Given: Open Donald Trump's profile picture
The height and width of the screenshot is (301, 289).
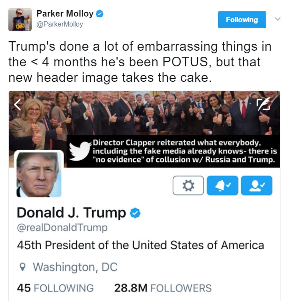Looking at the screenshot, I should (x=39, y=174).
